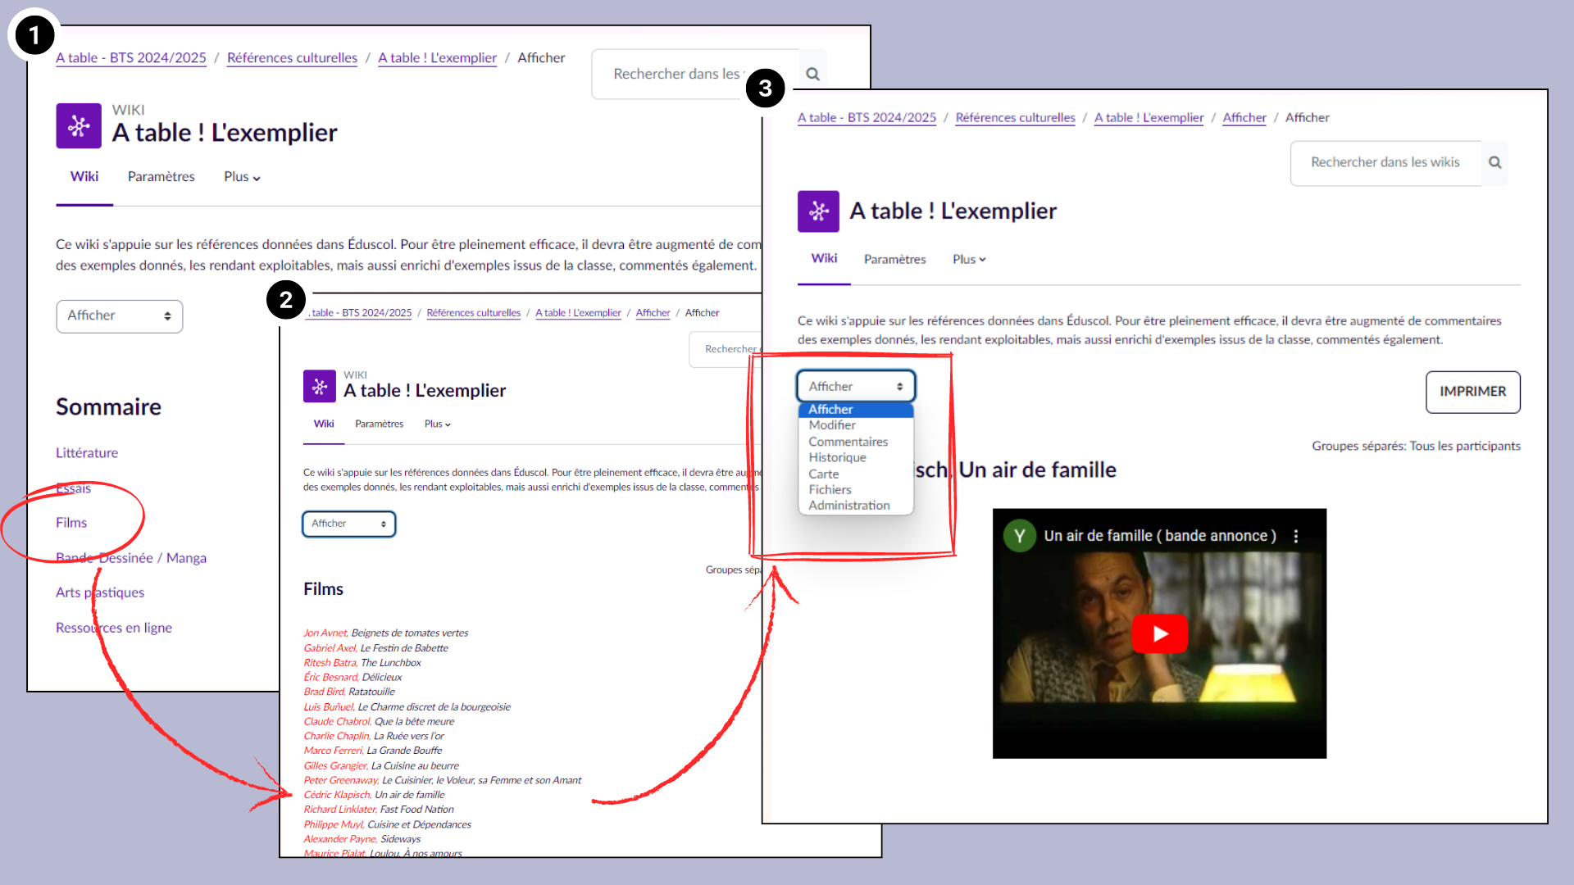Open Références culturelles breadcrumb in panel 3

pyautogui.click(x=1015, y=117)
